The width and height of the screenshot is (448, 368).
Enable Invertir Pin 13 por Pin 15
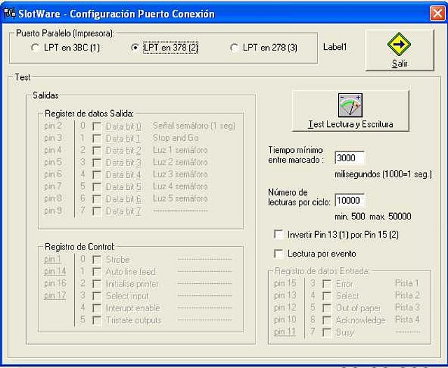279,234
